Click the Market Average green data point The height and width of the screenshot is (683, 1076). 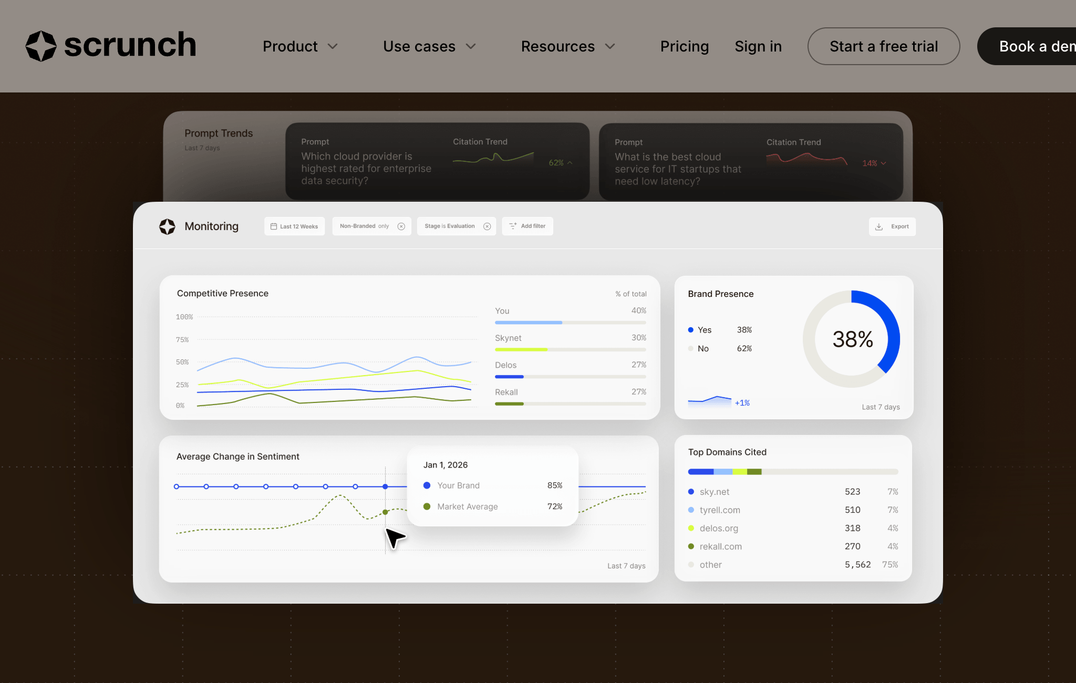(x=385, y=512)
